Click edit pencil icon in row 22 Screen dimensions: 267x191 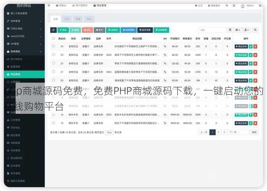(251, 64)
